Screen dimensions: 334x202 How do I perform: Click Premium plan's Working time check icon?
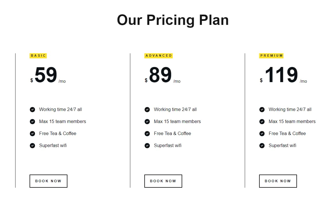262,110
